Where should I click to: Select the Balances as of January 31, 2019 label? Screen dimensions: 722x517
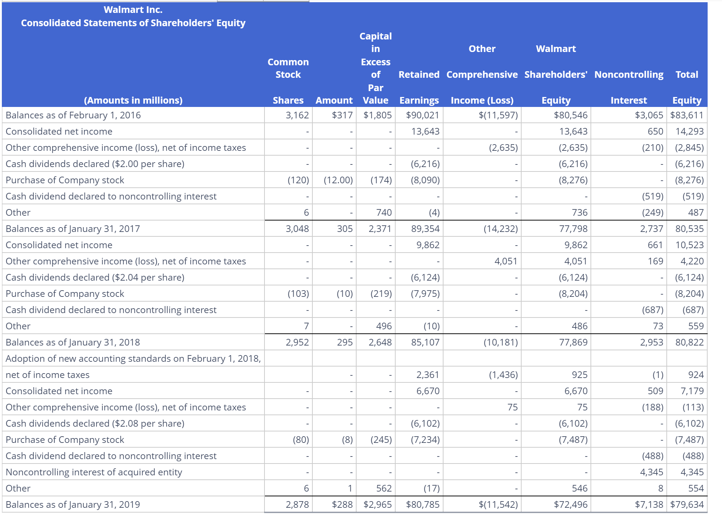[x=72, y=504]
